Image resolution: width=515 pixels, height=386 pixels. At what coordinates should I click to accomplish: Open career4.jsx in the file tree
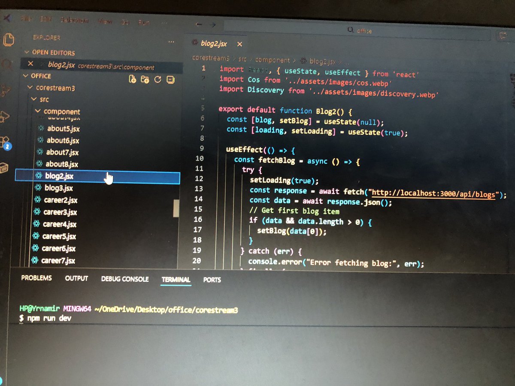[x=59, y=224]
